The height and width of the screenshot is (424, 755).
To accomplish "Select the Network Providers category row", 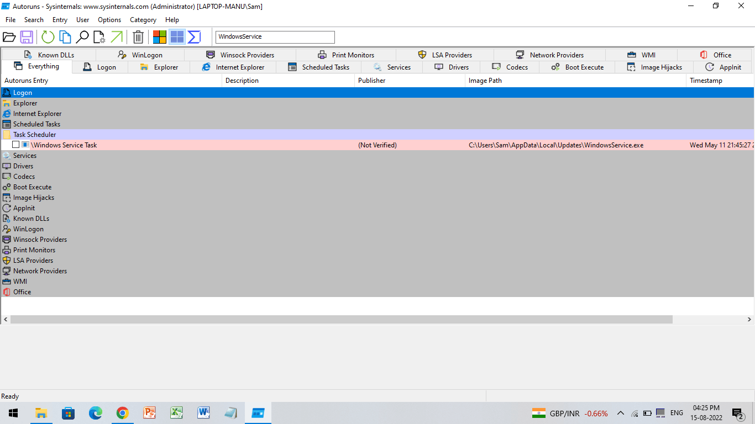I will (377, 271).
